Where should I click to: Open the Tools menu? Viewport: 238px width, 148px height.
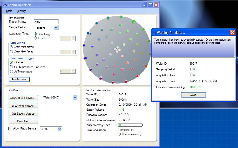9,11
